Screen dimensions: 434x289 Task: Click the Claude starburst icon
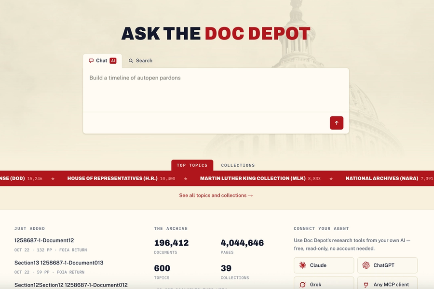[302, 265]
